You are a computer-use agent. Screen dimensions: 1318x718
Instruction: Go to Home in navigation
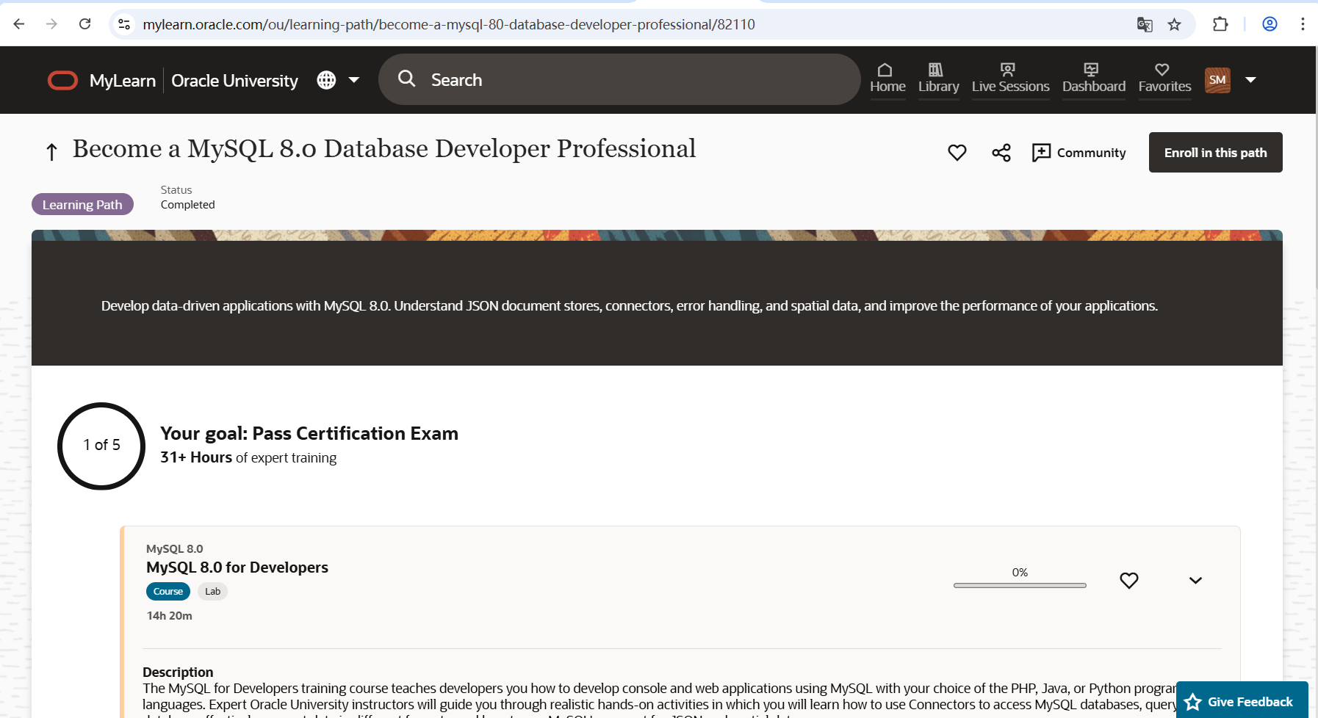(x=887, y=79)
